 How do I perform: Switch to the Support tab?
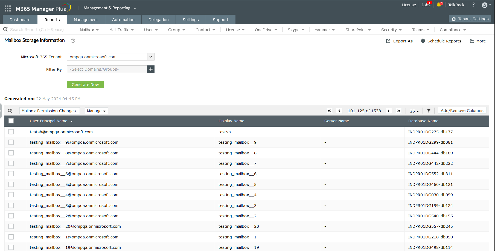point(221,20)
